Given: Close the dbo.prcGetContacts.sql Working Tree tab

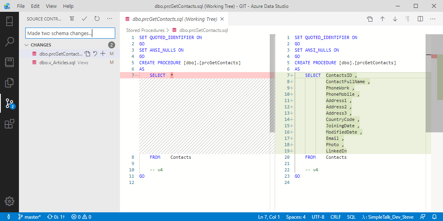Looking at the screenshot, I should pyautogui.click(x=222, y=19).
